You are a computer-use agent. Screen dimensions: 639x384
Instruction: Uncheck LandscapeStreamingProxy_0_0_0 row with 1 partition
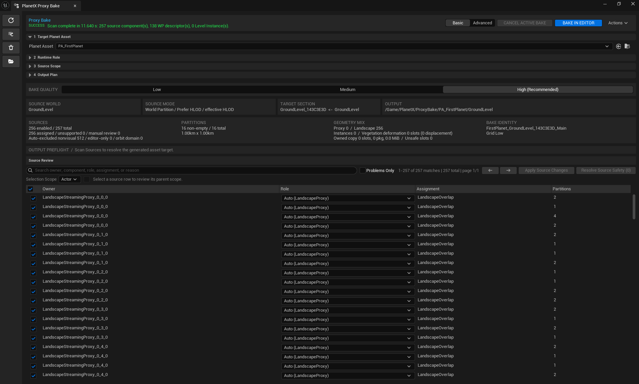pyautogui.click(x=33, y=208)
